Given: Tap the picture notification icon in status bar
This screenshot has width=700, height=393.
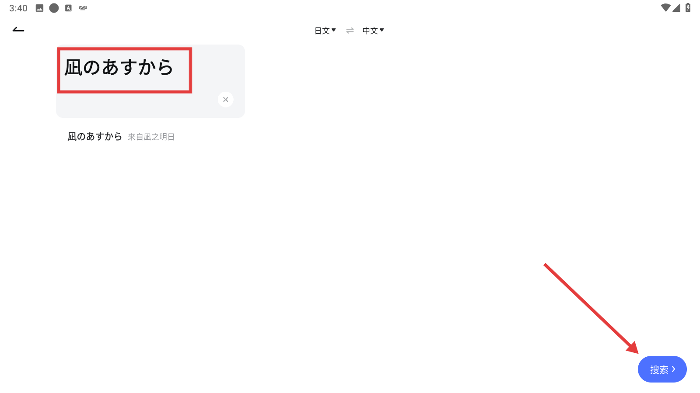Looking at the screenshot, I should (x=39, y=8).
